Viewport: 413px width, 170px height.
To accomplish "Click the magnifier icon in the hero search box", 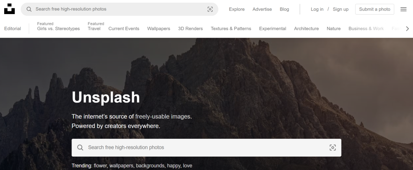I will coord(80,148).
